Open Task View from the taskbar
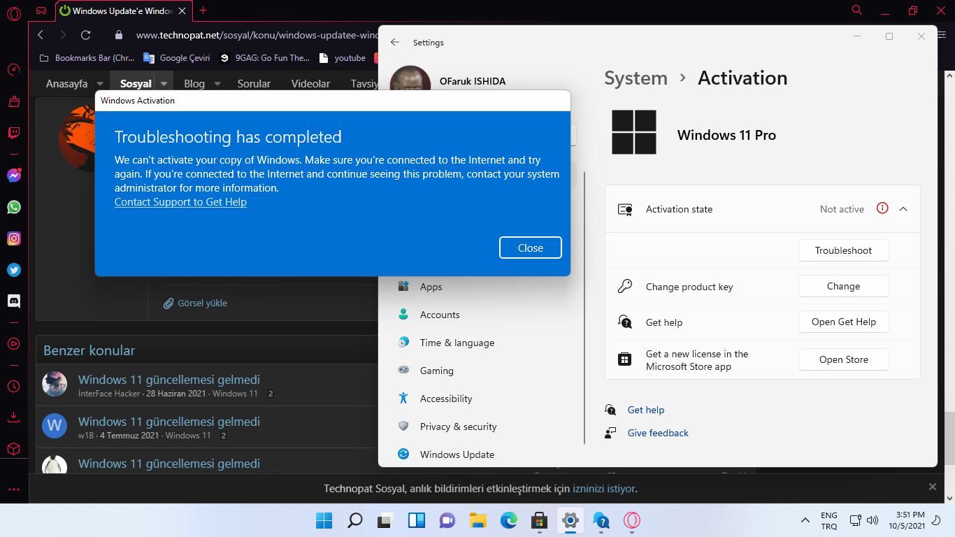This screenshot has height=537, width=955. [x=386, y=520]
